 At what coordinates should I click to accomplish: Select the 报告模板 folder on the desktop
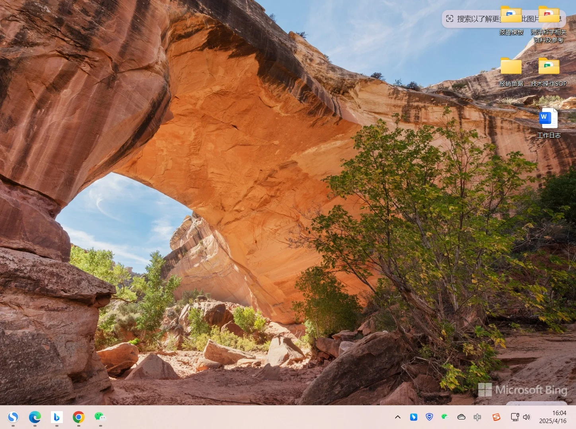tap(511, 21)
